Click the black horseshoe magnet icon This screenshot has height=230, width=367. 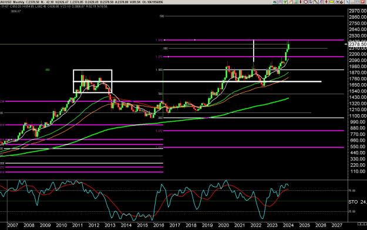342,2
